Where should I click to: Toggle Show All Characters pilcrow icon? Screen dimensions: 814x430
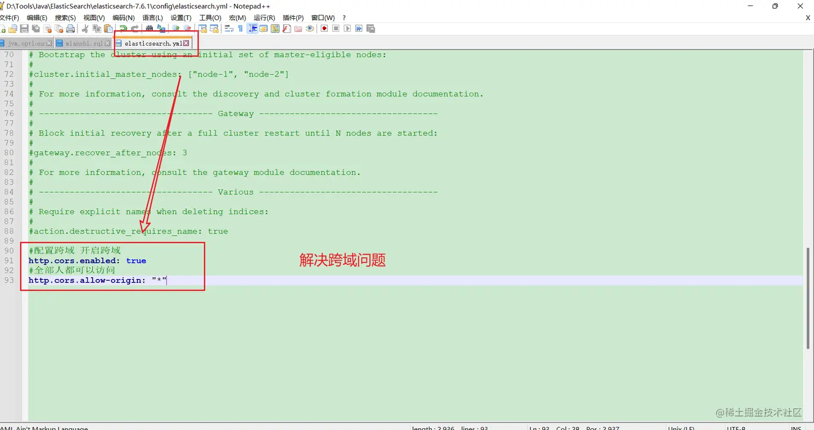[240, 29]
